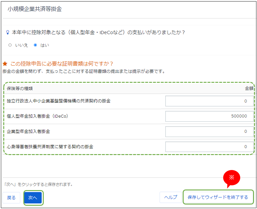Click the red ※ callout marker
The image size is (257, 209).
point(232,177)
